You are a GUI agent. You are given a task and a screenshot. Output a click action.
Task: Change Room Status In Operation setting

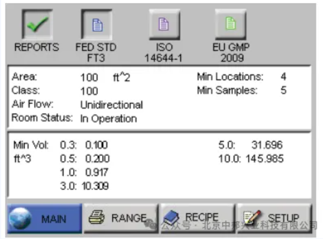(x=108, y=119)
